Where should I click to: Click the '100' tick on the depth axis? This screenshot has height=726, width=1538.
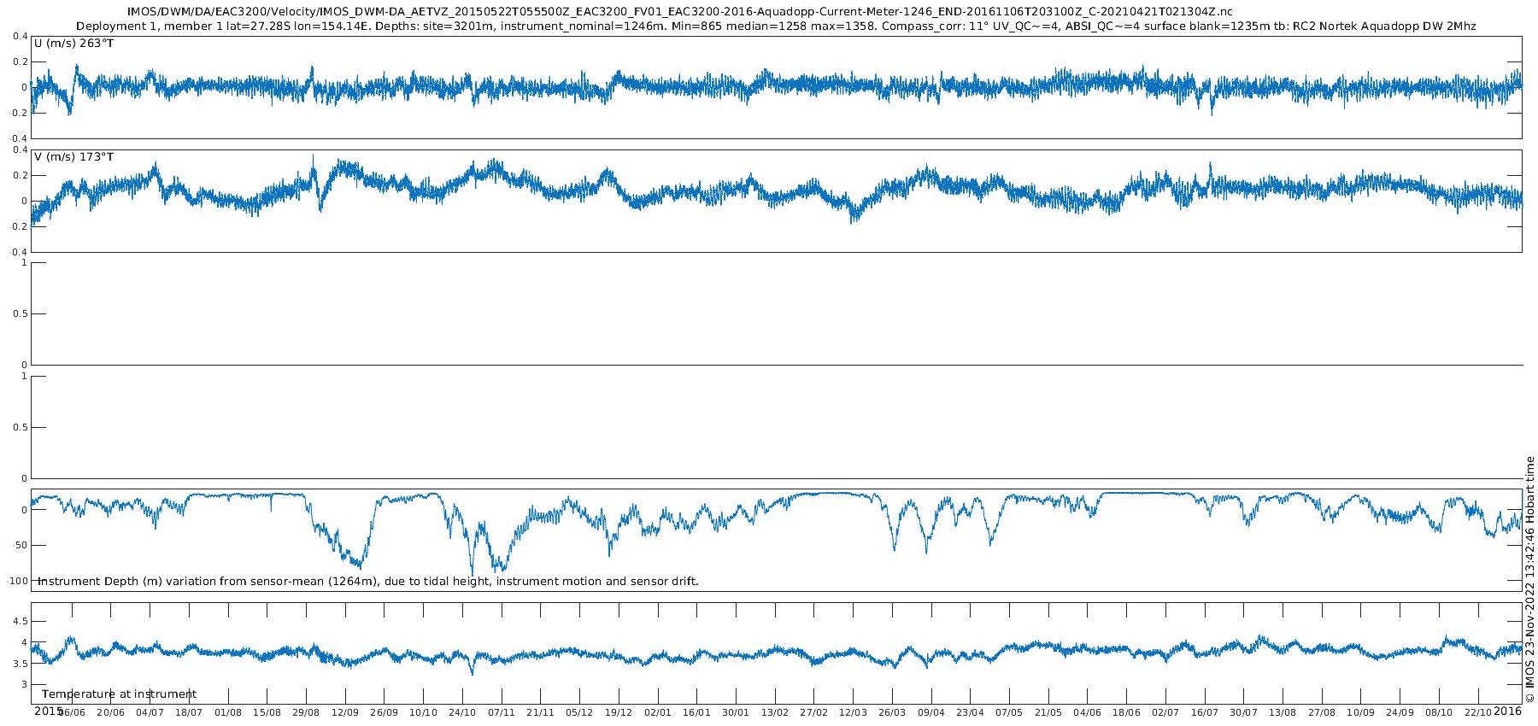[x=17, y=581]
